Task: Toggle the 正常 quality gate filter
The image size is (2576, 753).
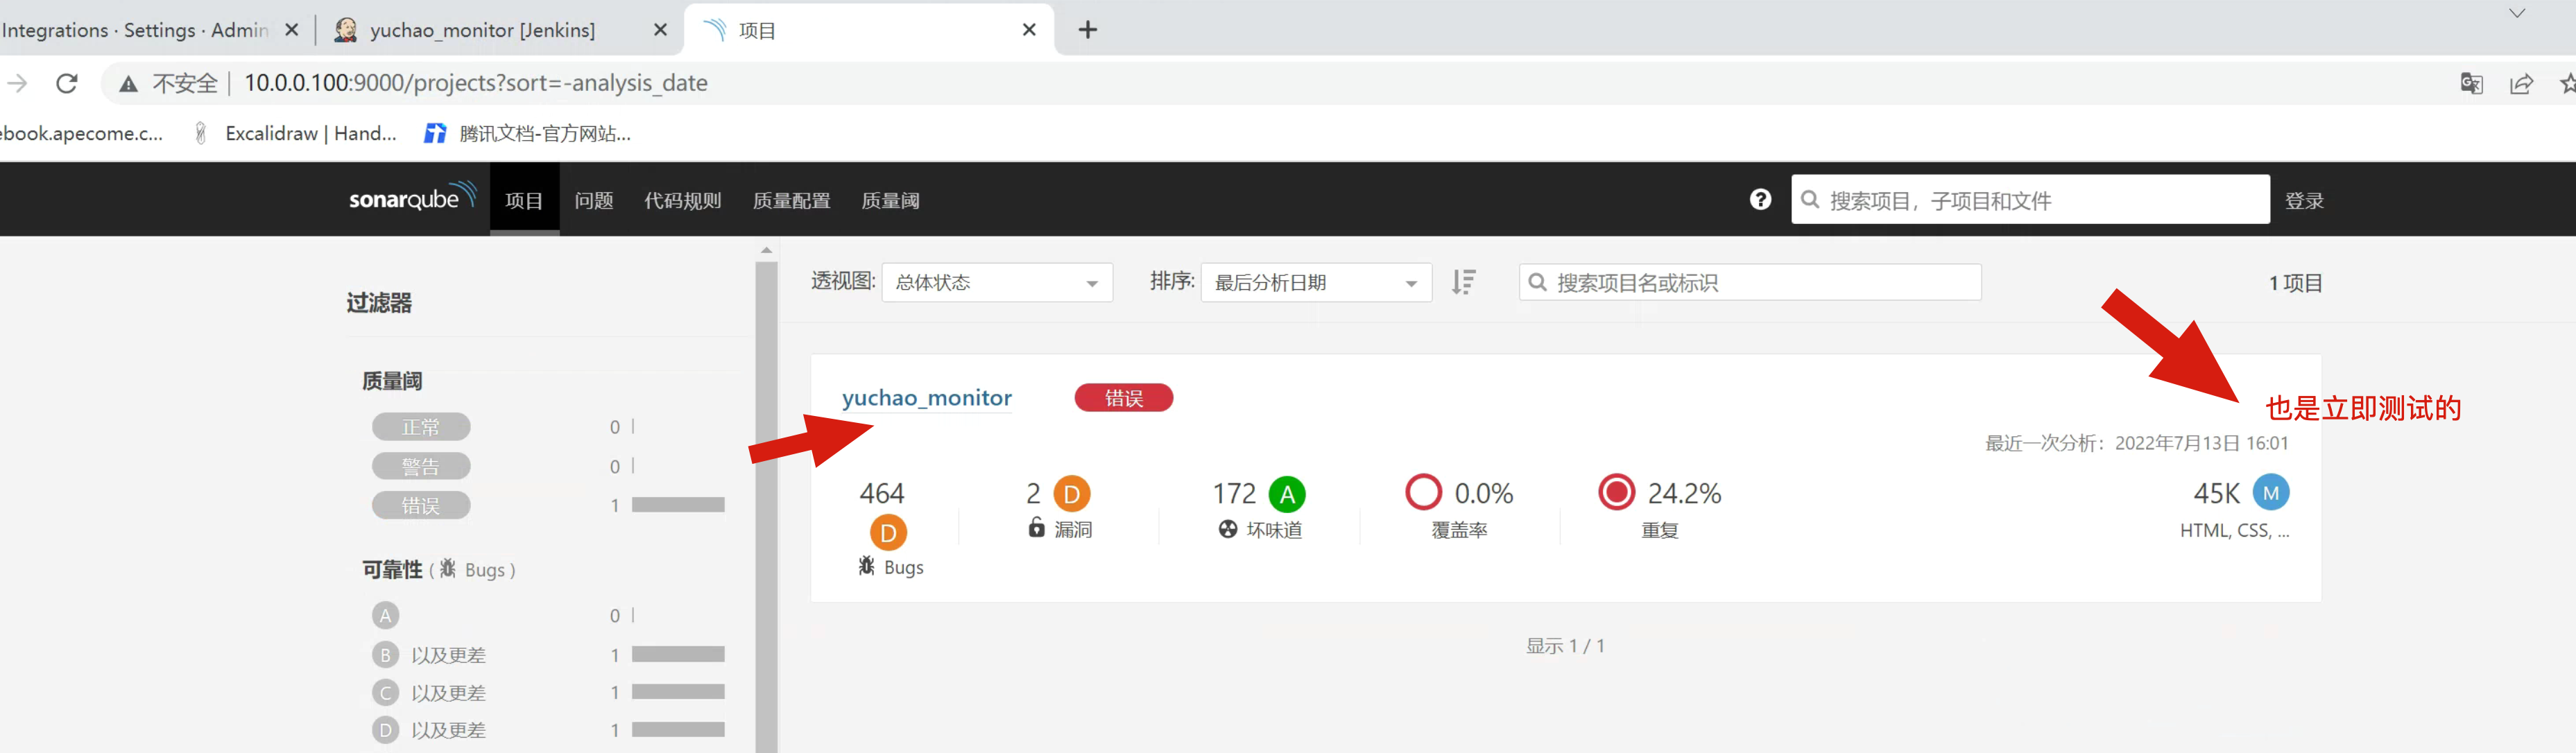Action: [421, 427]
